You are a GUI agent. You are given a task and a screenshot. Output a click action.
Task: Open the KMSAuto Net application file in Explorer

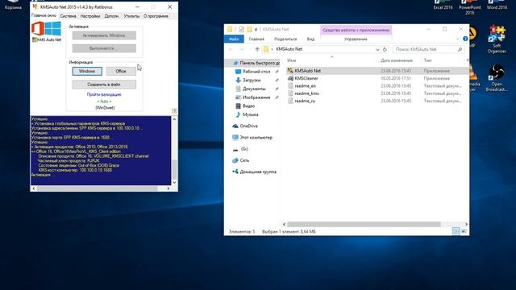[x=307, y=71]
